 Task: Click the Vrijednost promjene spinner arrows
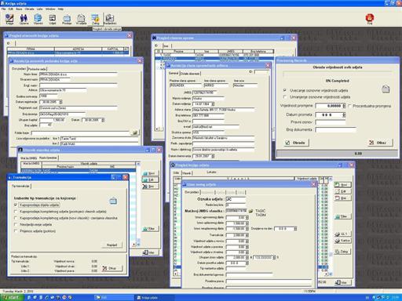pyautogui.click(x=344, y=106)
